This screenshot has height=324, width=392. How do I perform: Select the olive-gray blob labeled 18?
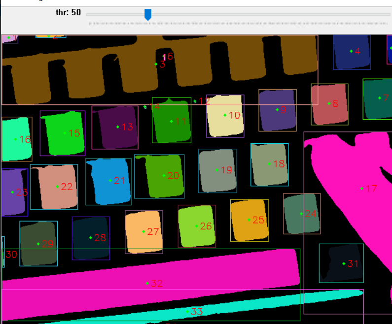[270, 164]
